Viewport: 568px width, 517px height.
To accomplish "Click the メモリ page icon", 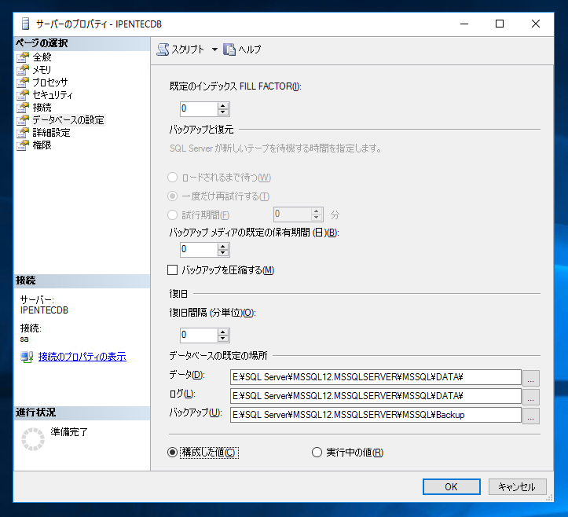I will (23, 70).
